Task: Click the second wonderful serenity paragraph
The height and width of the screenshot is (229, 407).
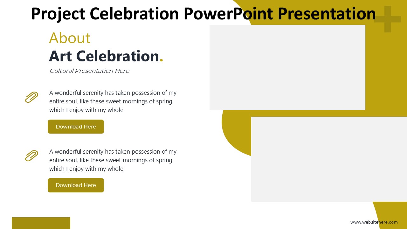Action: pyautogui.click(x=113, y=160)
